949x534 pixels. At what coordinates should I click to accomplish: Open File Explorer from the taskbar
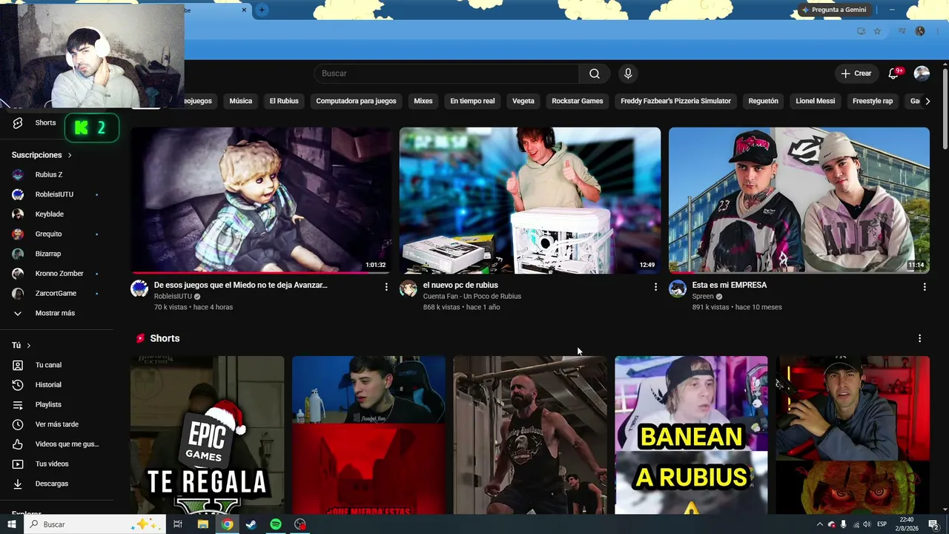[x=202, y=524]
